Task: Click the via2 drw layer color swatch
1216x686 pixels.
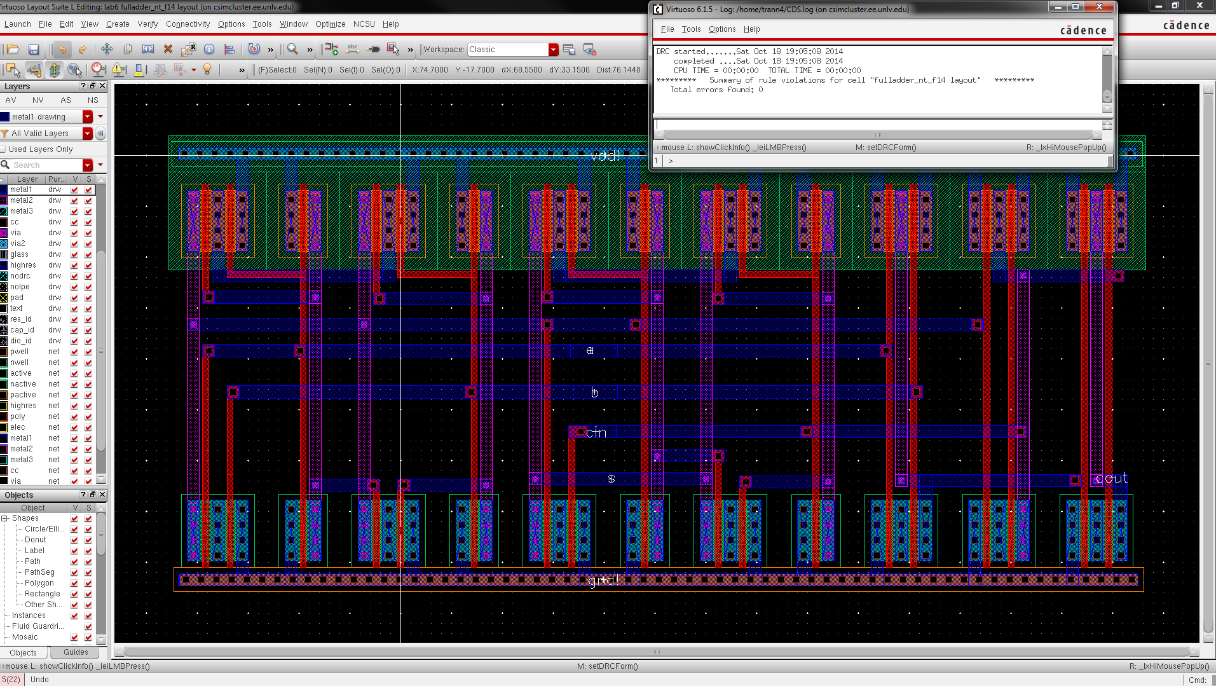Action: (4, 244)
